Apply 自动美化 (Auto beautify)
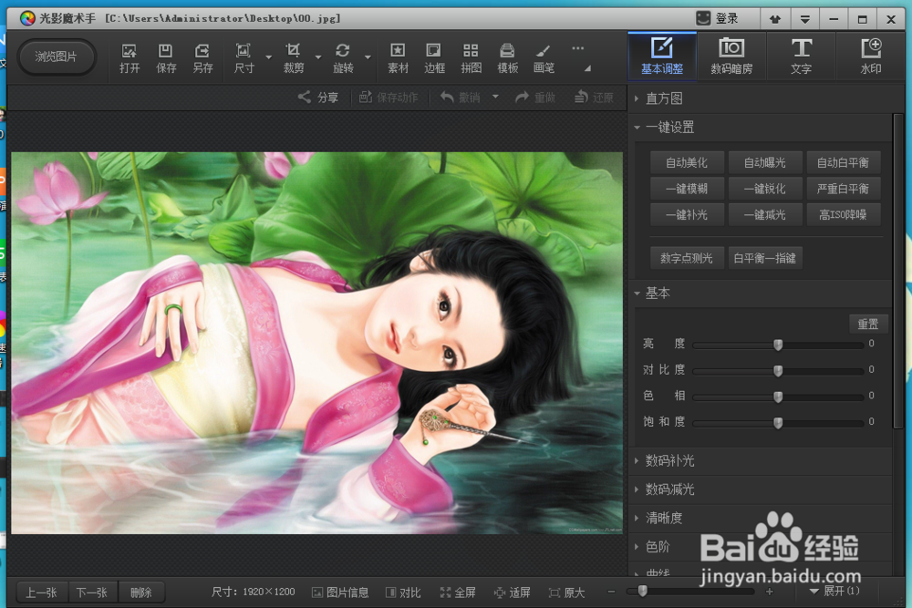The width and height of the screenshot is (912, 608). tap(687, 163)
